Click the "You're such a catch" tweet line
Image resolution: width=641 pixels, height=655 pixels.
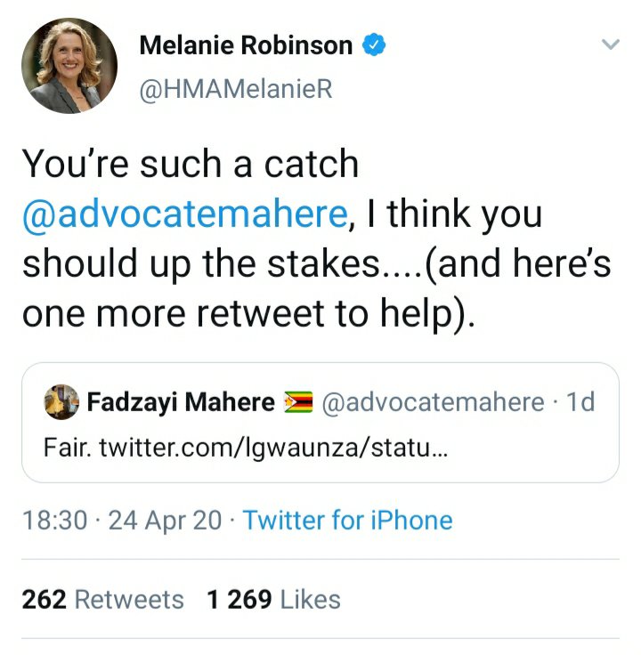point(190,164)
